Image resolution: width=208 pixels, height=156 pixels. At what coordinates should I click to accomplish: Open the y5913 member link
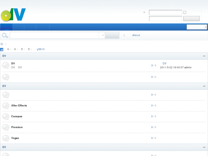(x=41, y=49)
